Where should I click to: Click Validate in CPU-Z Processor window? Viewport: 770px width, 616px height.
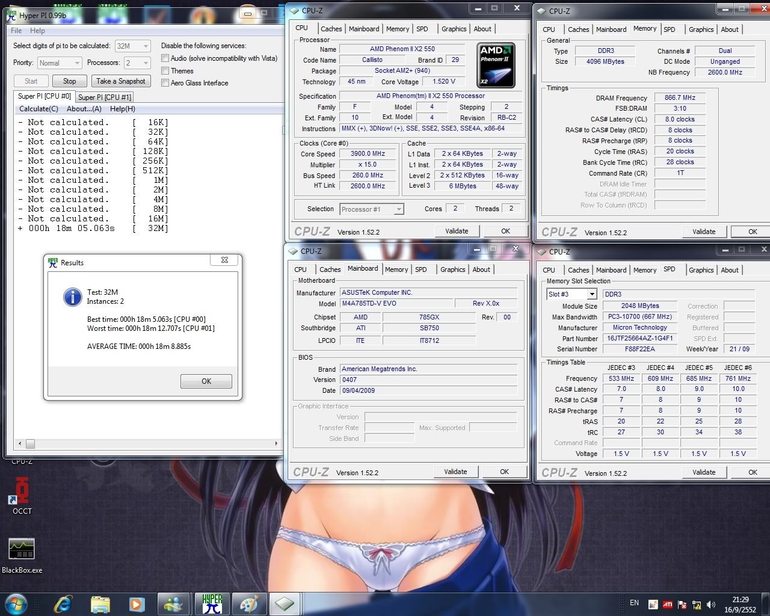(457, 231)
